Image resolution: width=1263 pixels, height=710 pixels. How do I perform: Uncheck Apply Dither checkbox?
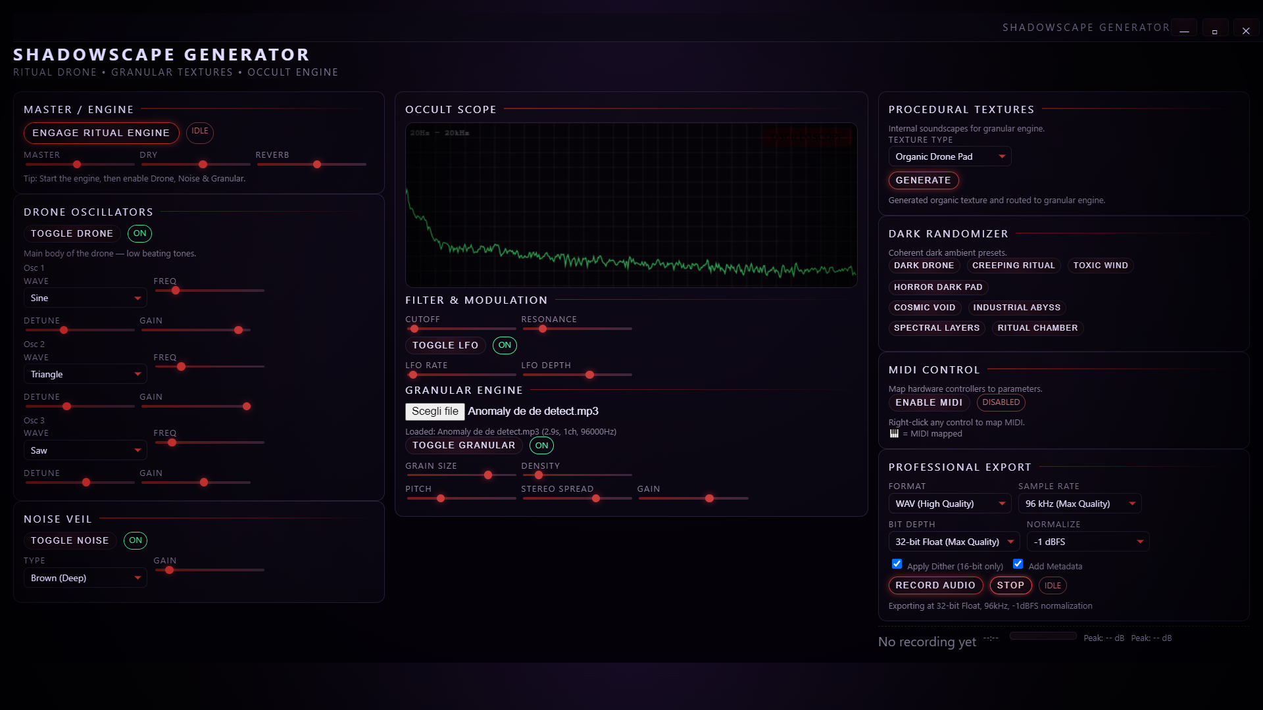(897, 564)
